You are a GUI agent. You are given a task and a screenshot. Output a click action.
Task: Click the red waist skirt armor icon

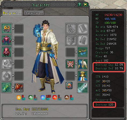point(7,52)
